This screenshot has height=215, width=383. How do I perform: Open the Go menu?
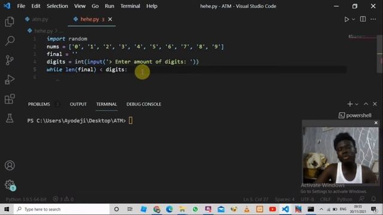[x=95, y=6]
